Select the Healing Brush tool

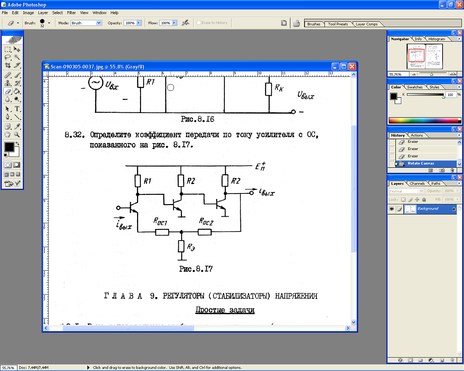[x=8, y=75]
